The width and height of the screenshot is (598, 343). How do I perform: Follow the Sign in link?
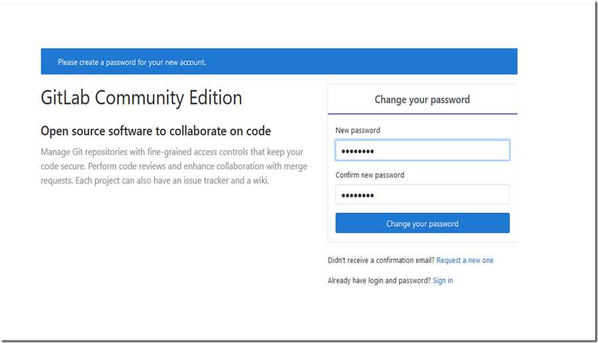click(443, 281)
